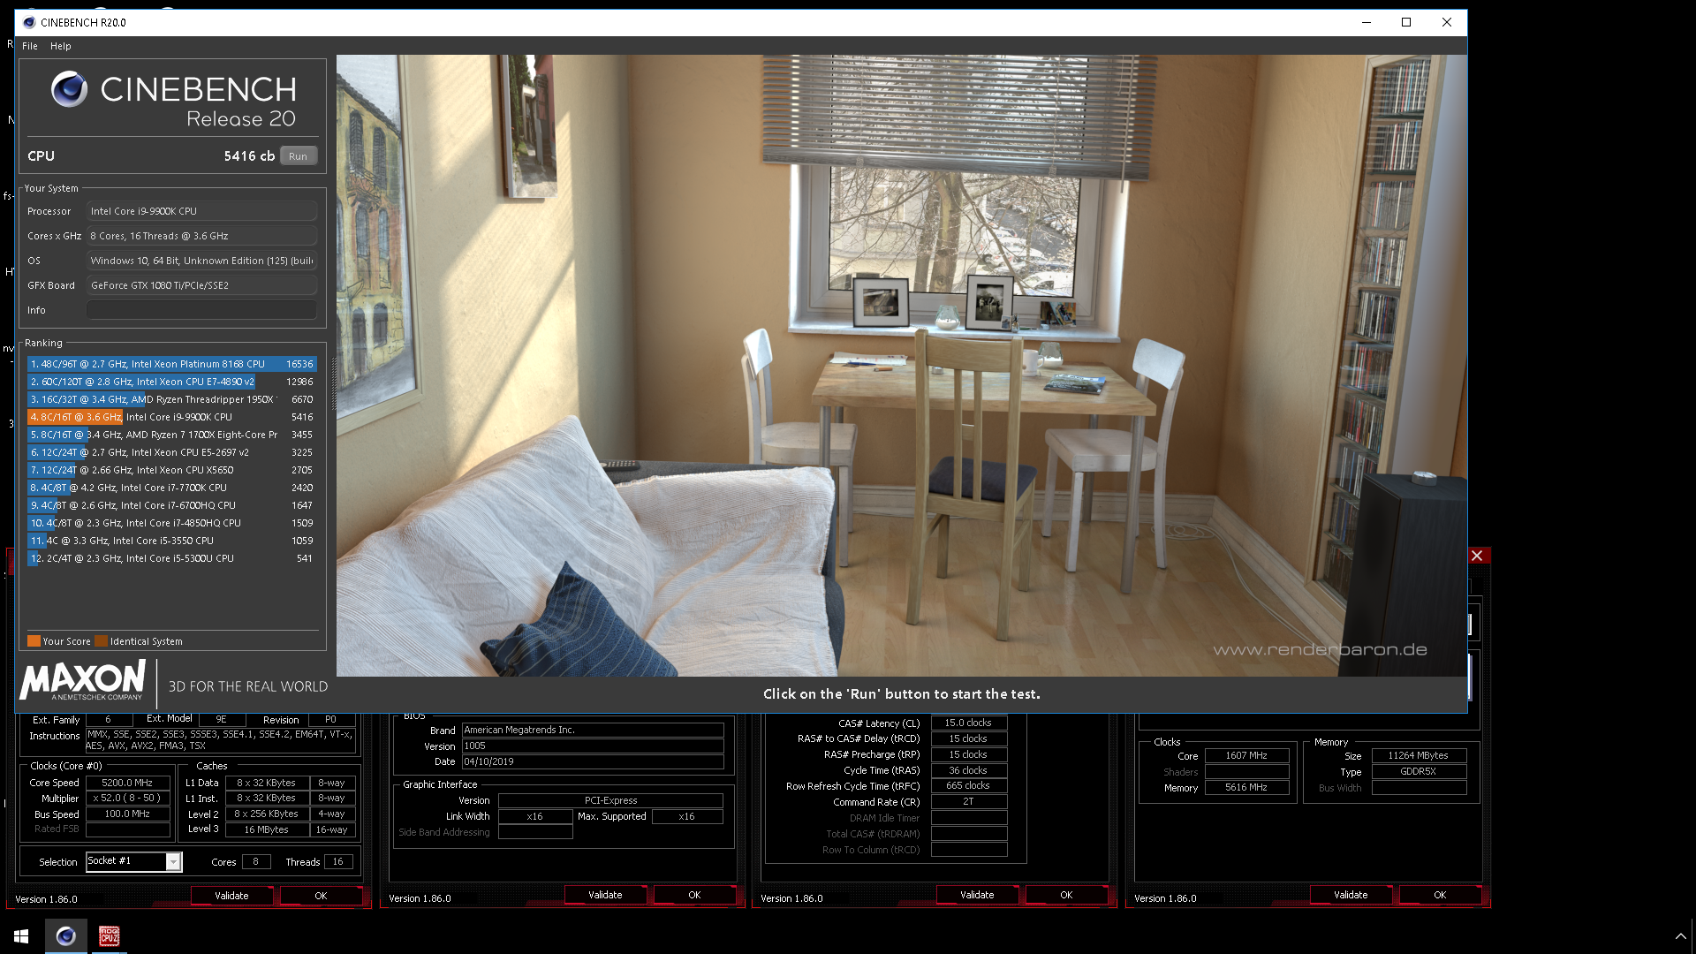Click the Threads count field showing 16
1696x954 pixels.
tap(337, 861)
